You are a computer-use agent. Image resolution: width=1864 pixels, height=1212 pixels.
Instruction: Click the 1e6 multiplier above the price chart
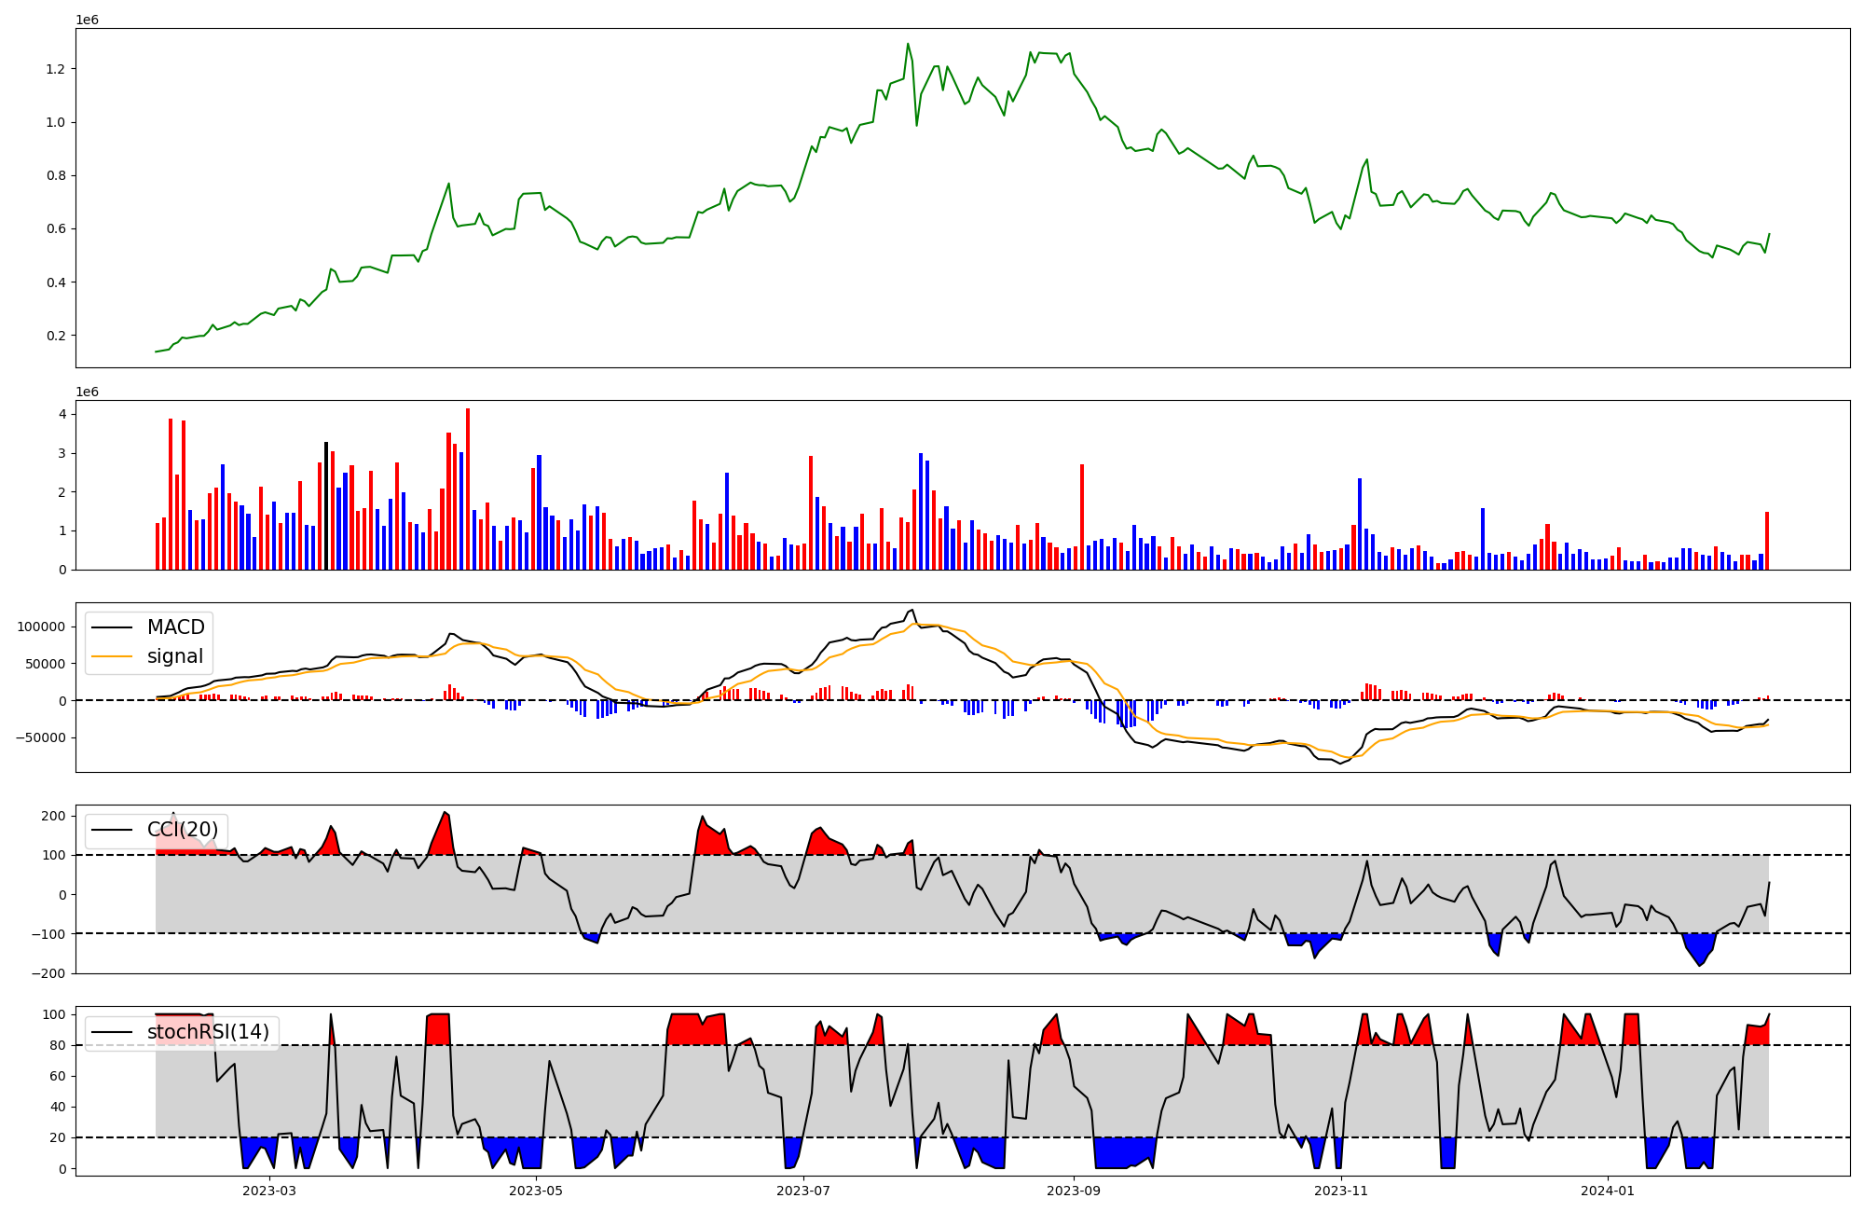(x=87, y=20)
